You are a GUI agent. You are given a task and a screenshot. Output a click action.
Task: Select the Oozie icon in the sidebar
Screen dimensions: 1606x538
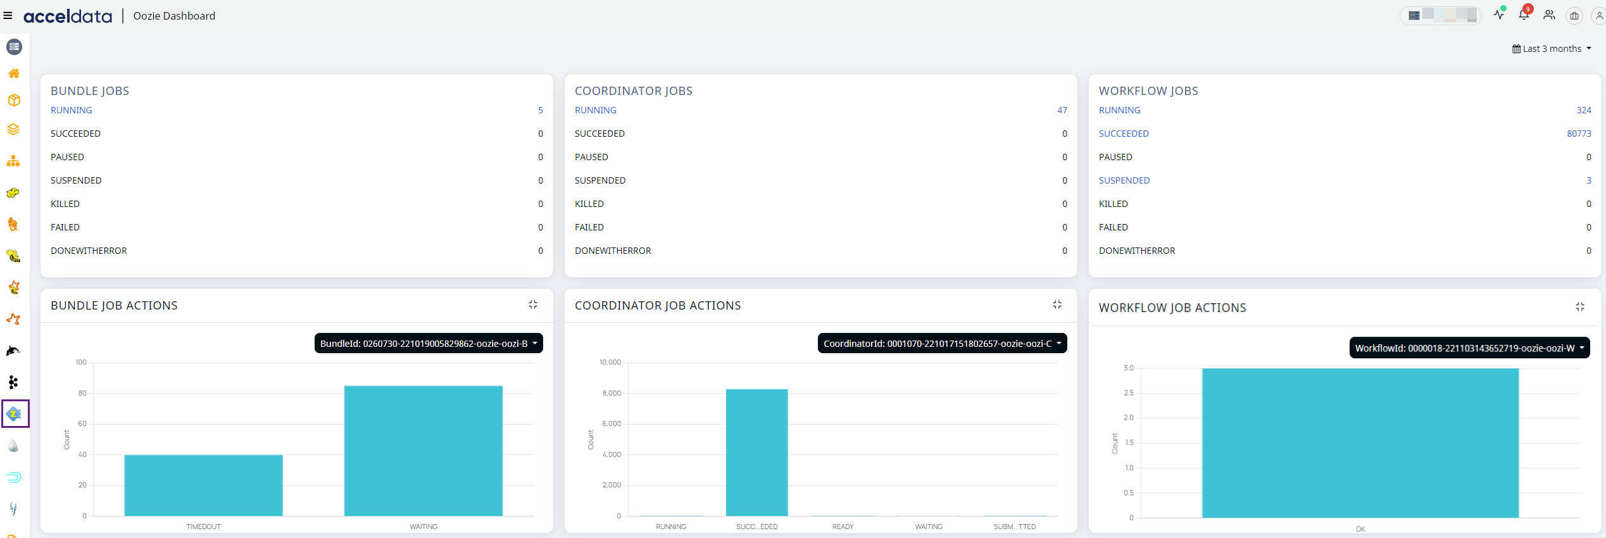coord(14,414)
